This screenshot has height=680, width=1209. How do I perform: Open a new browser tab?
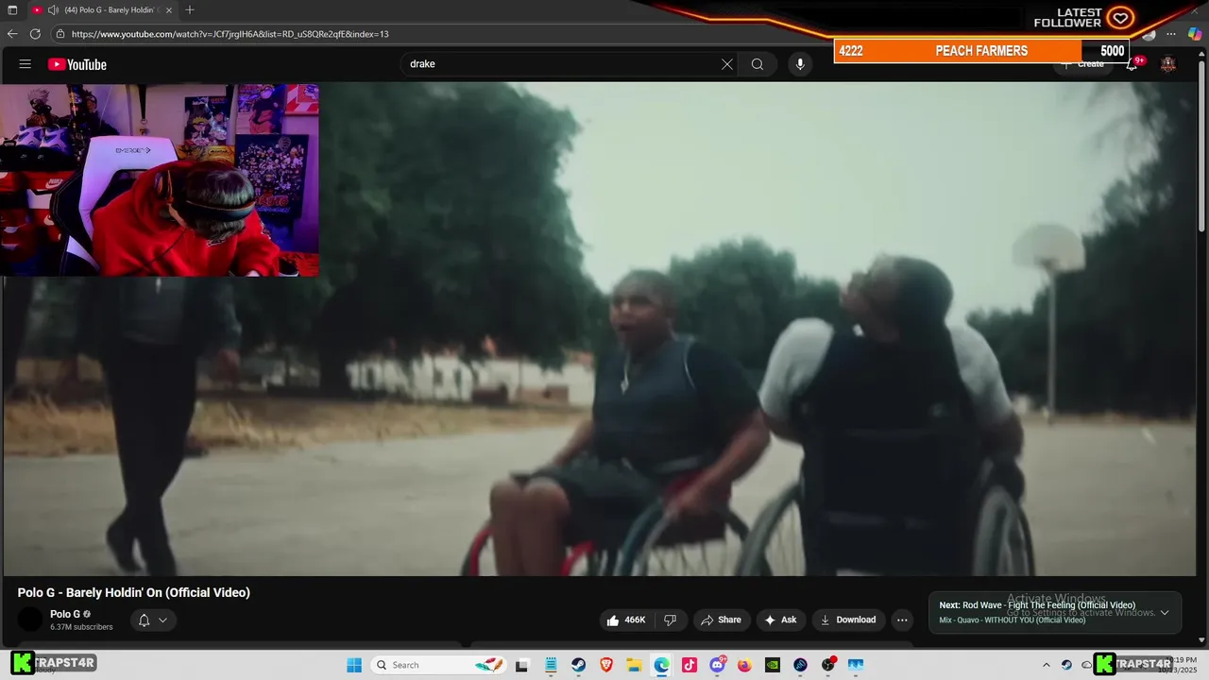(190, 10)
